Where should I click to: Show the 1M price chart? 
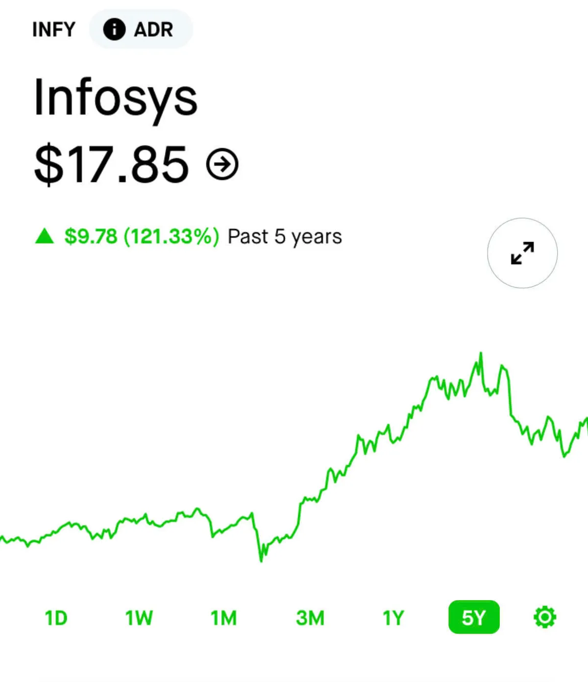(224, 618)
